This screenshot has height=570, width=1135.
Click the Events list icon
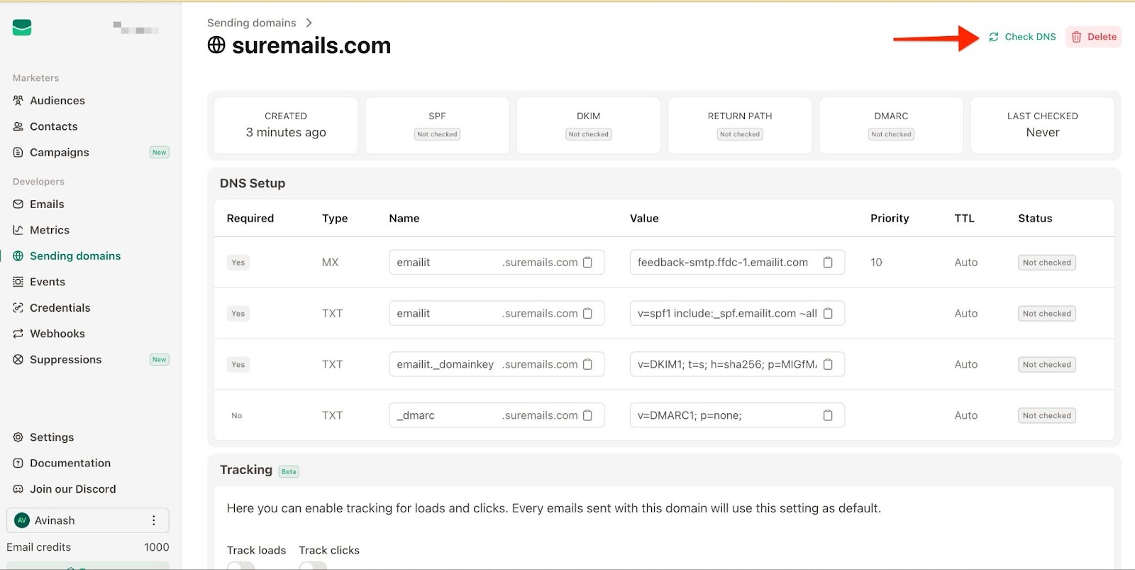[18, 282]
